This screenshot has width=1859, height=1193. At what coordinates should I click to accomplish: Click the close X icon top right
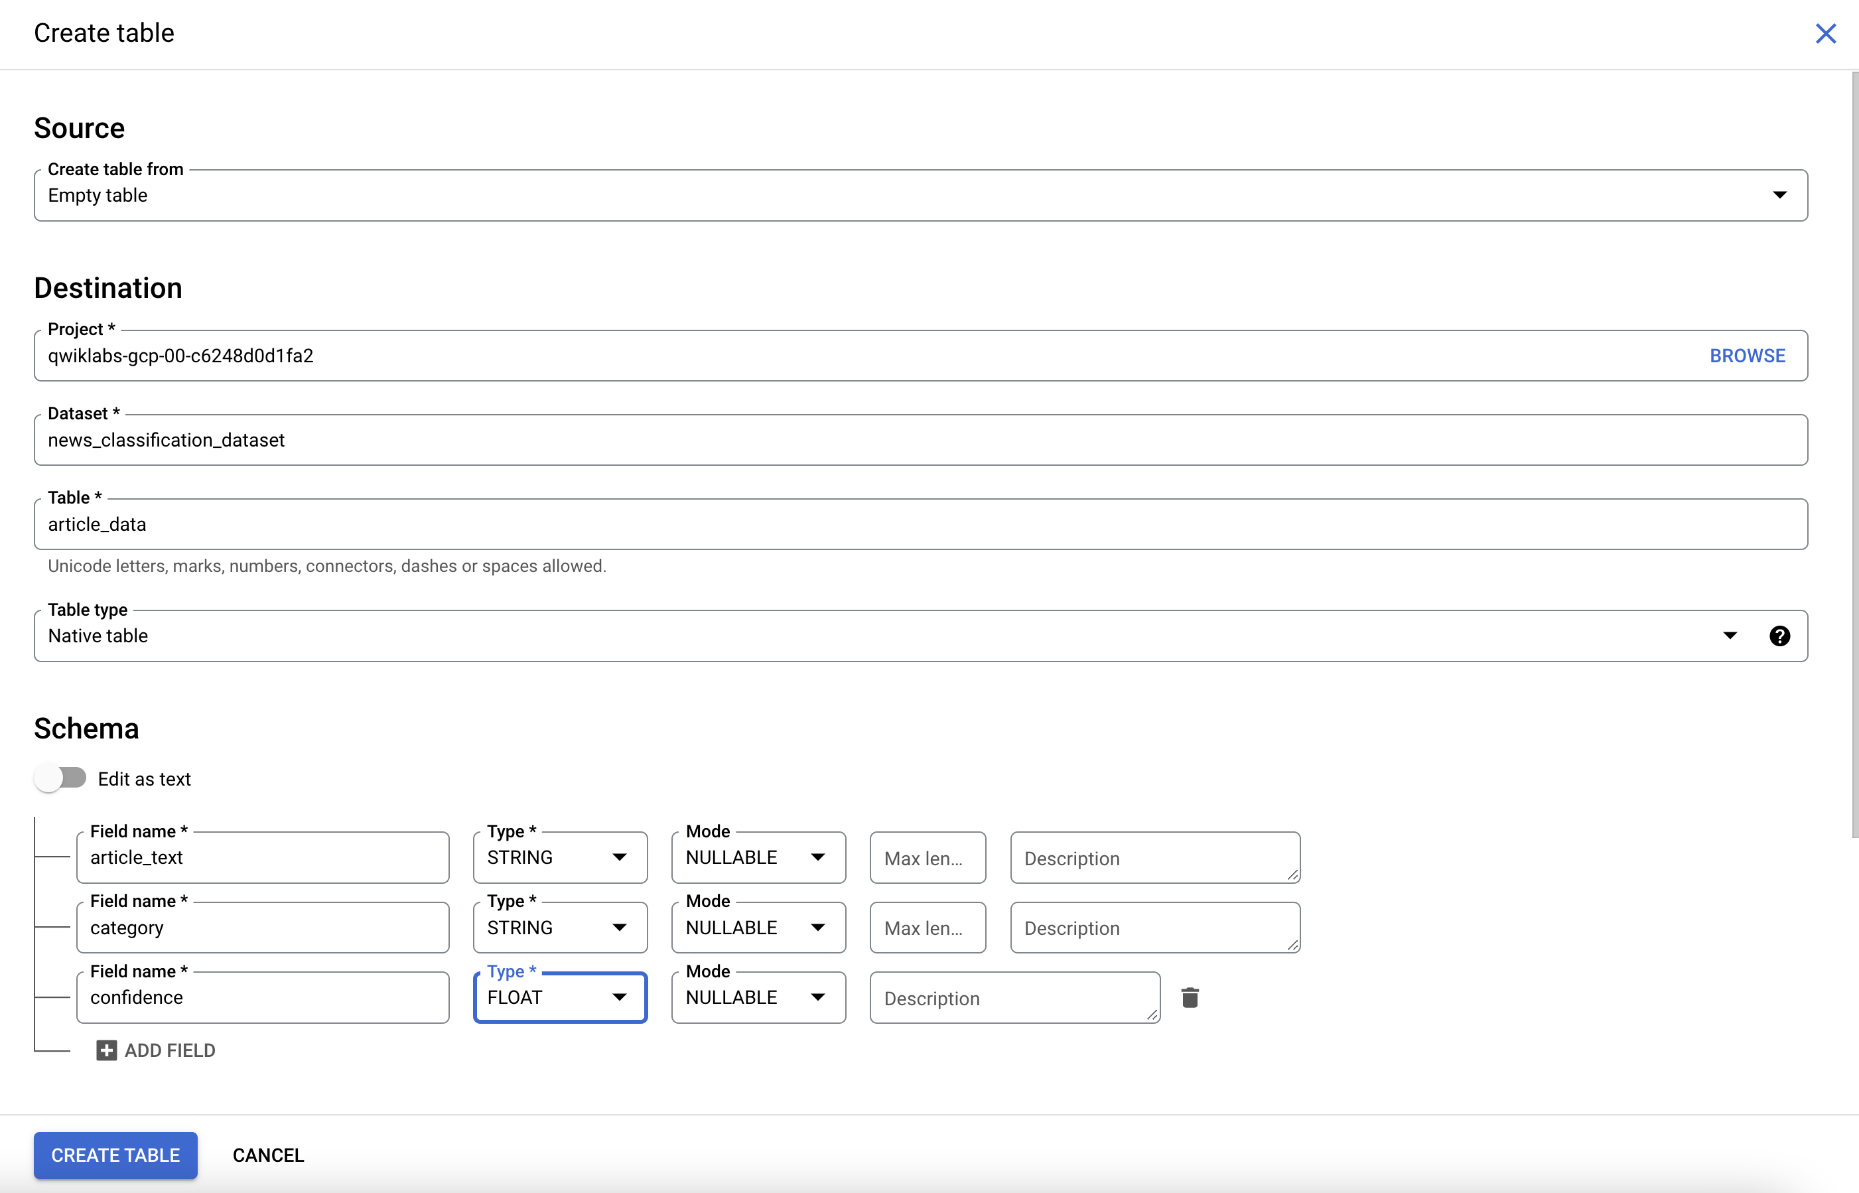[x=1826, y=34]
